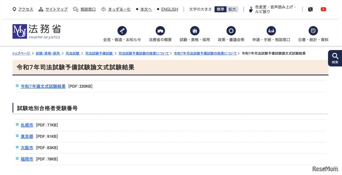Switch site language via ENGLISH
This screenshot has width=342, height=175.
pyautogui.click(x=170, y=9)
